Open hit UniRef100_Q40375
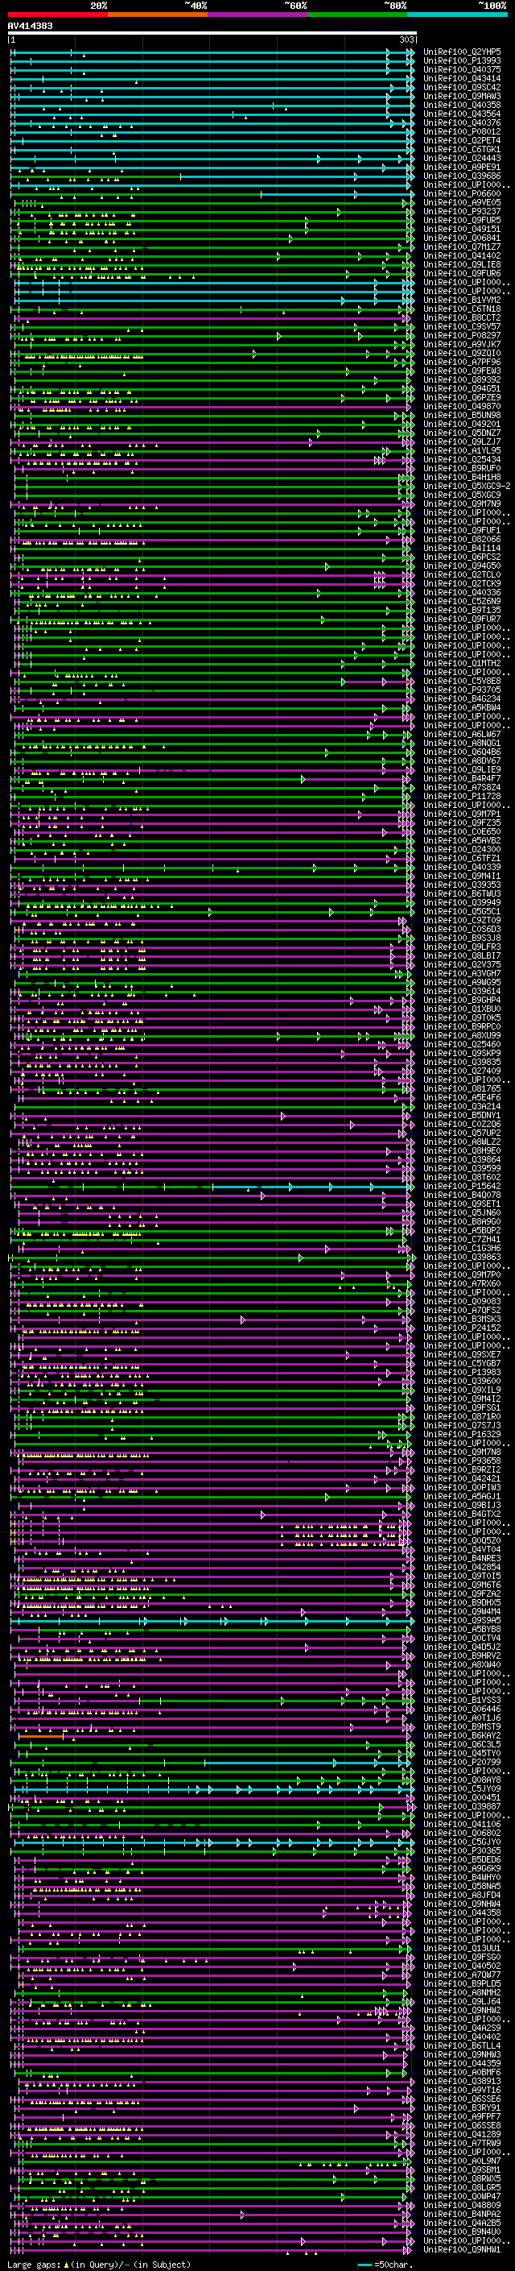515x2271 pixels. [462, 69]
